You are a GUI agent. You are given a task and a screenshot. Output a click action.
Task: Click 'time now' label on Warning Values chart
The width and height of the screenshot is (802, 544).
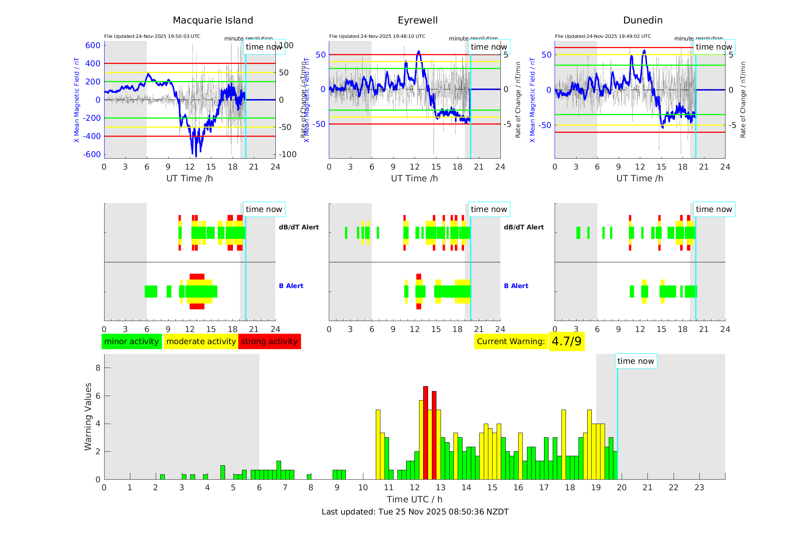(x=636, y=361)
